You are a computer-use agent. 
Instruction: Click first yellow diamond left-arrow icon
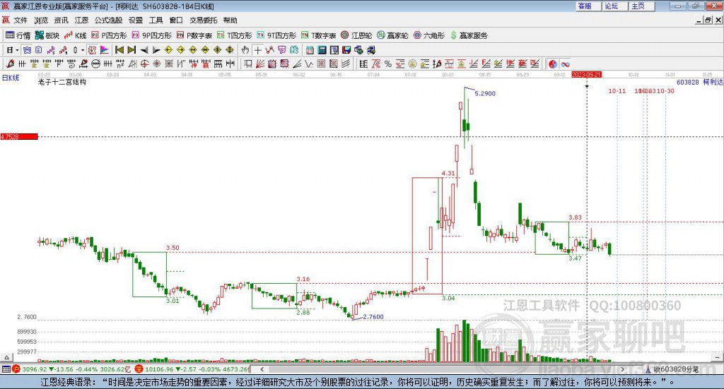(168, 50)
